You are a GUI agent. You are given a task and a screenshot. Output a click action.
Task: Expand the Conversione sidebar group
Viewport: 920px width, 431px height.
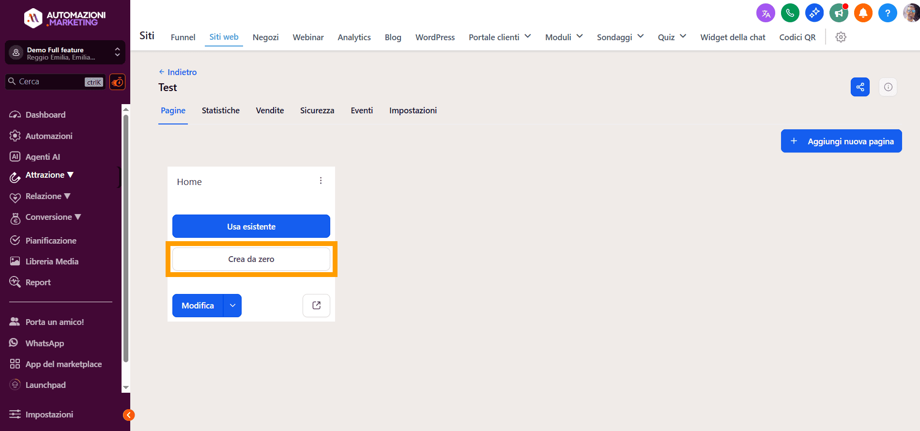point(53,217)
